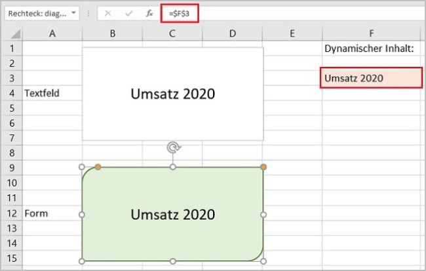Click the top-left white corner handle of green shape
The height and width of the screenshot is (271, 426).
(x=81, y=167)
